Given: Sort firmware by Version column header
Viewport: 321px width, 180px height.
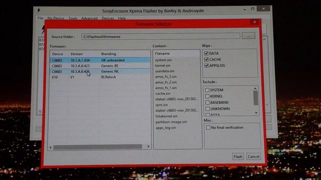Looking at the screenshot, I should [77, 54].
